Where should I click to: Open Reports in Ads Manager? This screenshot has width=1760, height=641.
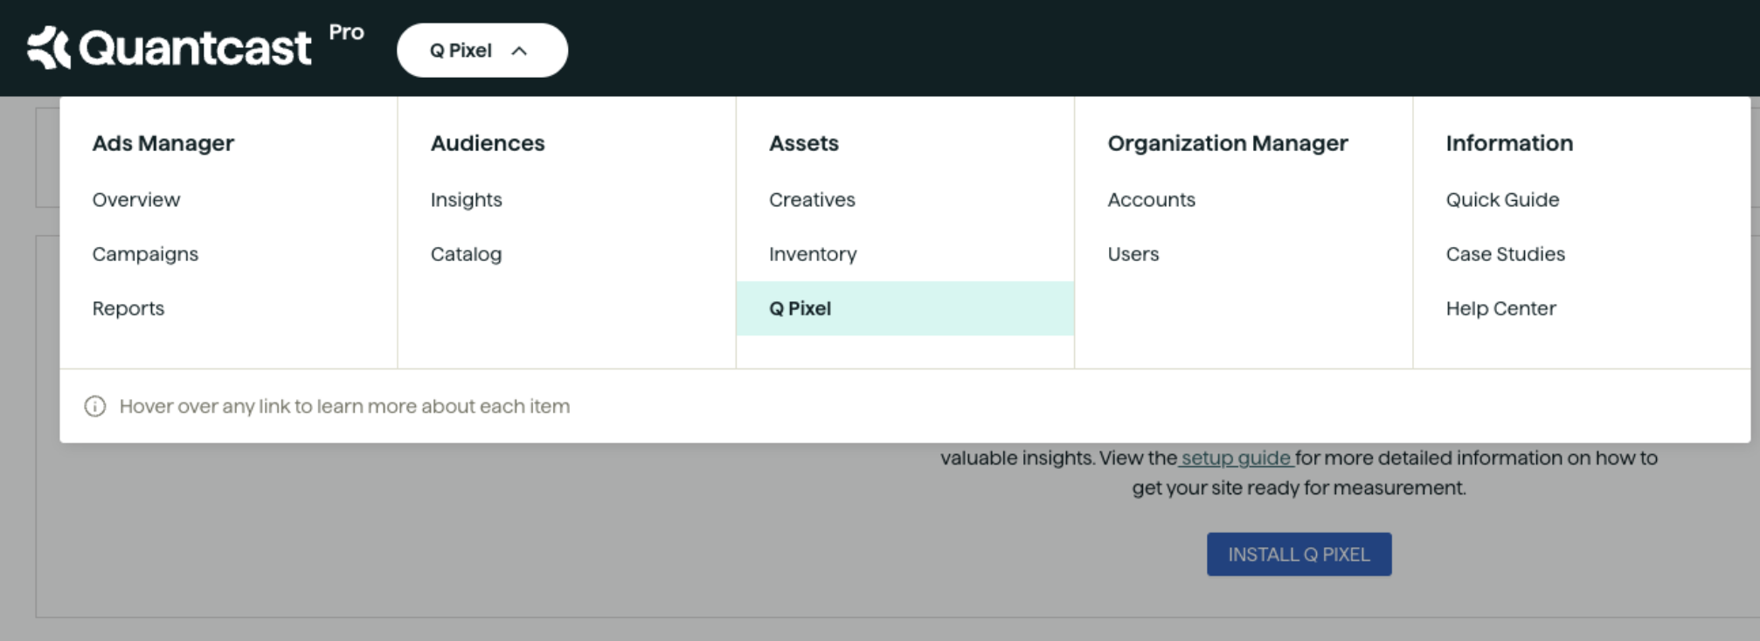point(128,308)
